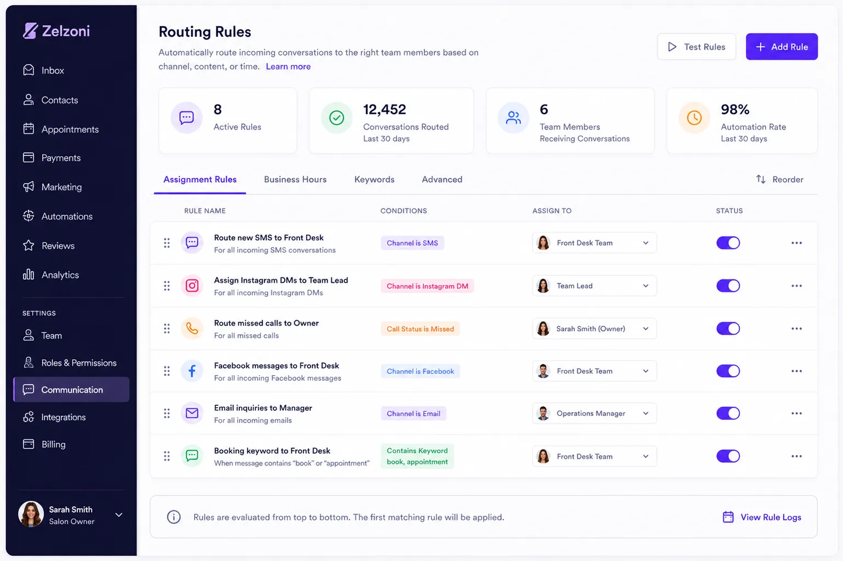
Task: Click drag handle of Assign Instagram DMs rule
Action: [167, 286]
